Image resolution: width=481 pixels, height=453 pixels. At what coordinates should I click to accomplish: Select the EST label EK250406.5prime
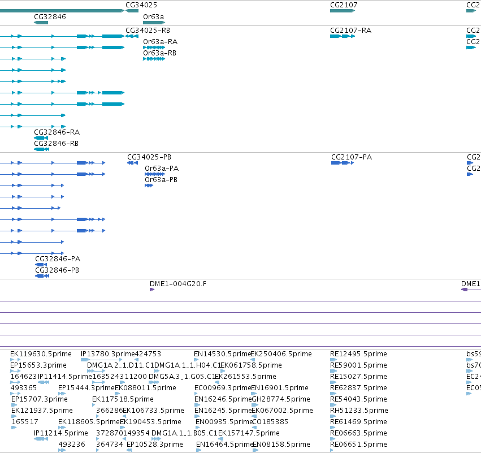[x=281, y=354]
